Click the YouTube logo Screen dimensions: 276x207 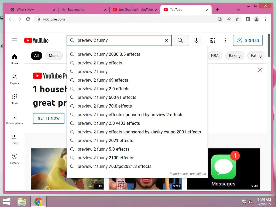pyautogui.click(x=36, y=40)
